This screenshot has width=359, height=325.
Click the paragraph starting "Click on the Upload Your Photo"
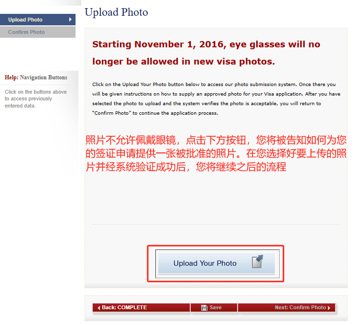[216, 98]
